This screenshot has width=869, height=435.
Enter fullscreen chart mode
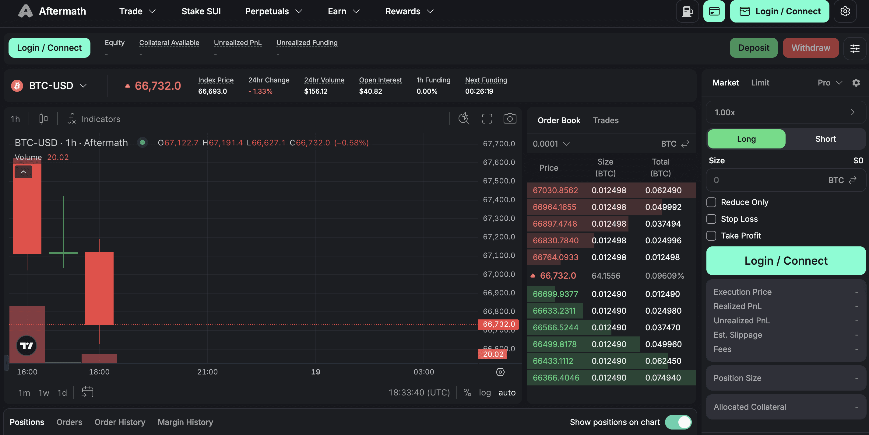[x=487, y=119]
